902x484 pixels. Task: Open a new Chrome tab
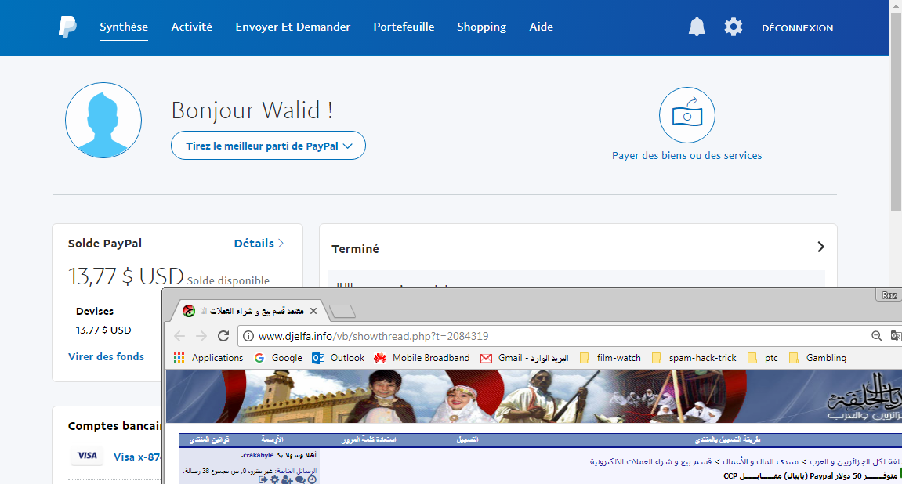point(342,312)
